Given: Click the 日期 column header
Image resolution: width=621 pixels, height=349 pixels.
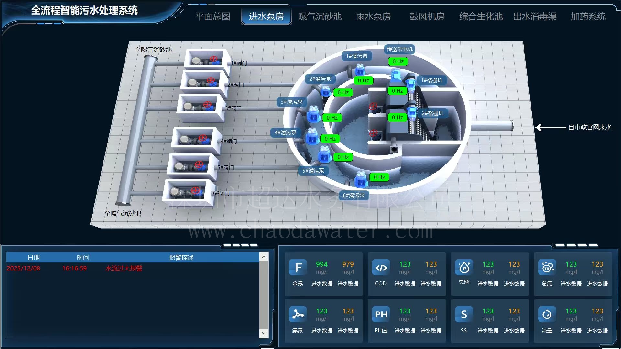Looking at the screenshot, I should 34,258.
